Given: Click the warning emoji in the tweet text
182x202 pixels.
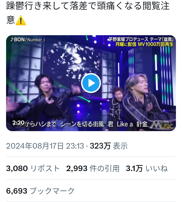Looking at the screenshot, I should [21, 20].
